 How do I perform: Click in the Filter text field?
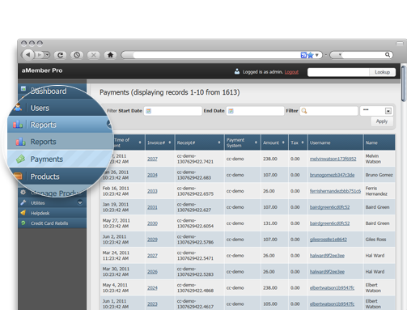(x=329, y=111)
